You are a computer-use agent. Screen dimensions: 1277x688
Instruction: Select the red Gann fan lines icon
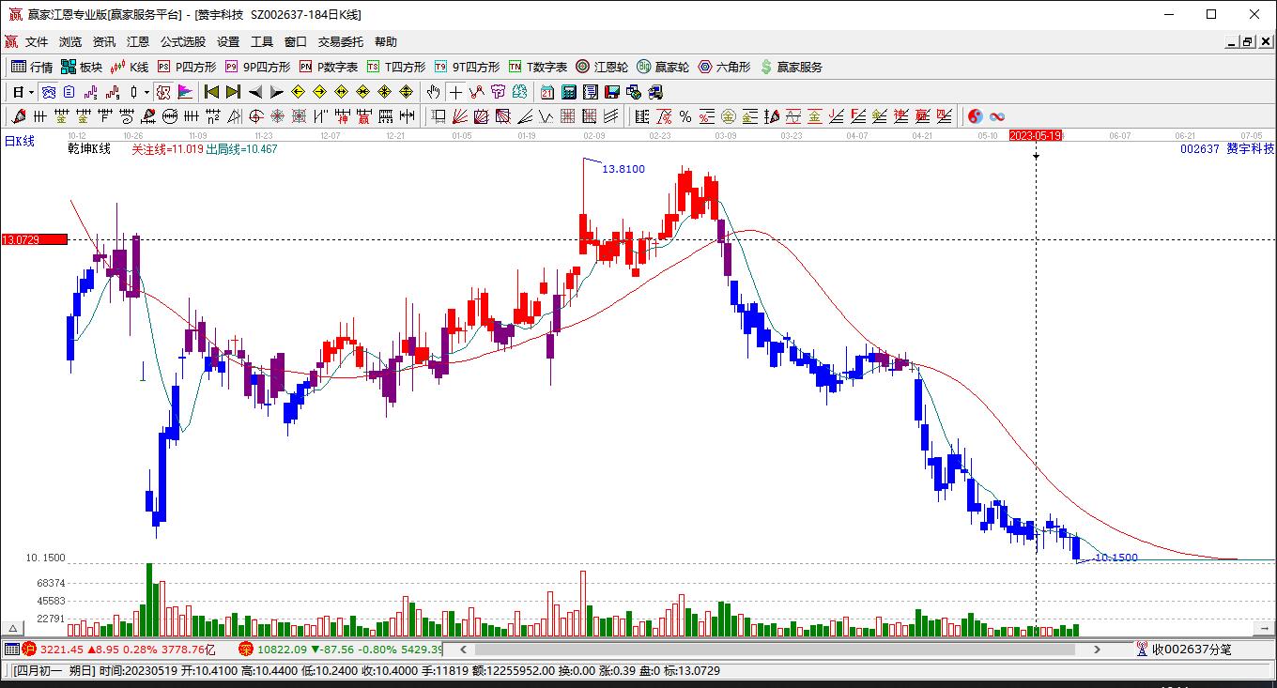point(459,116)
